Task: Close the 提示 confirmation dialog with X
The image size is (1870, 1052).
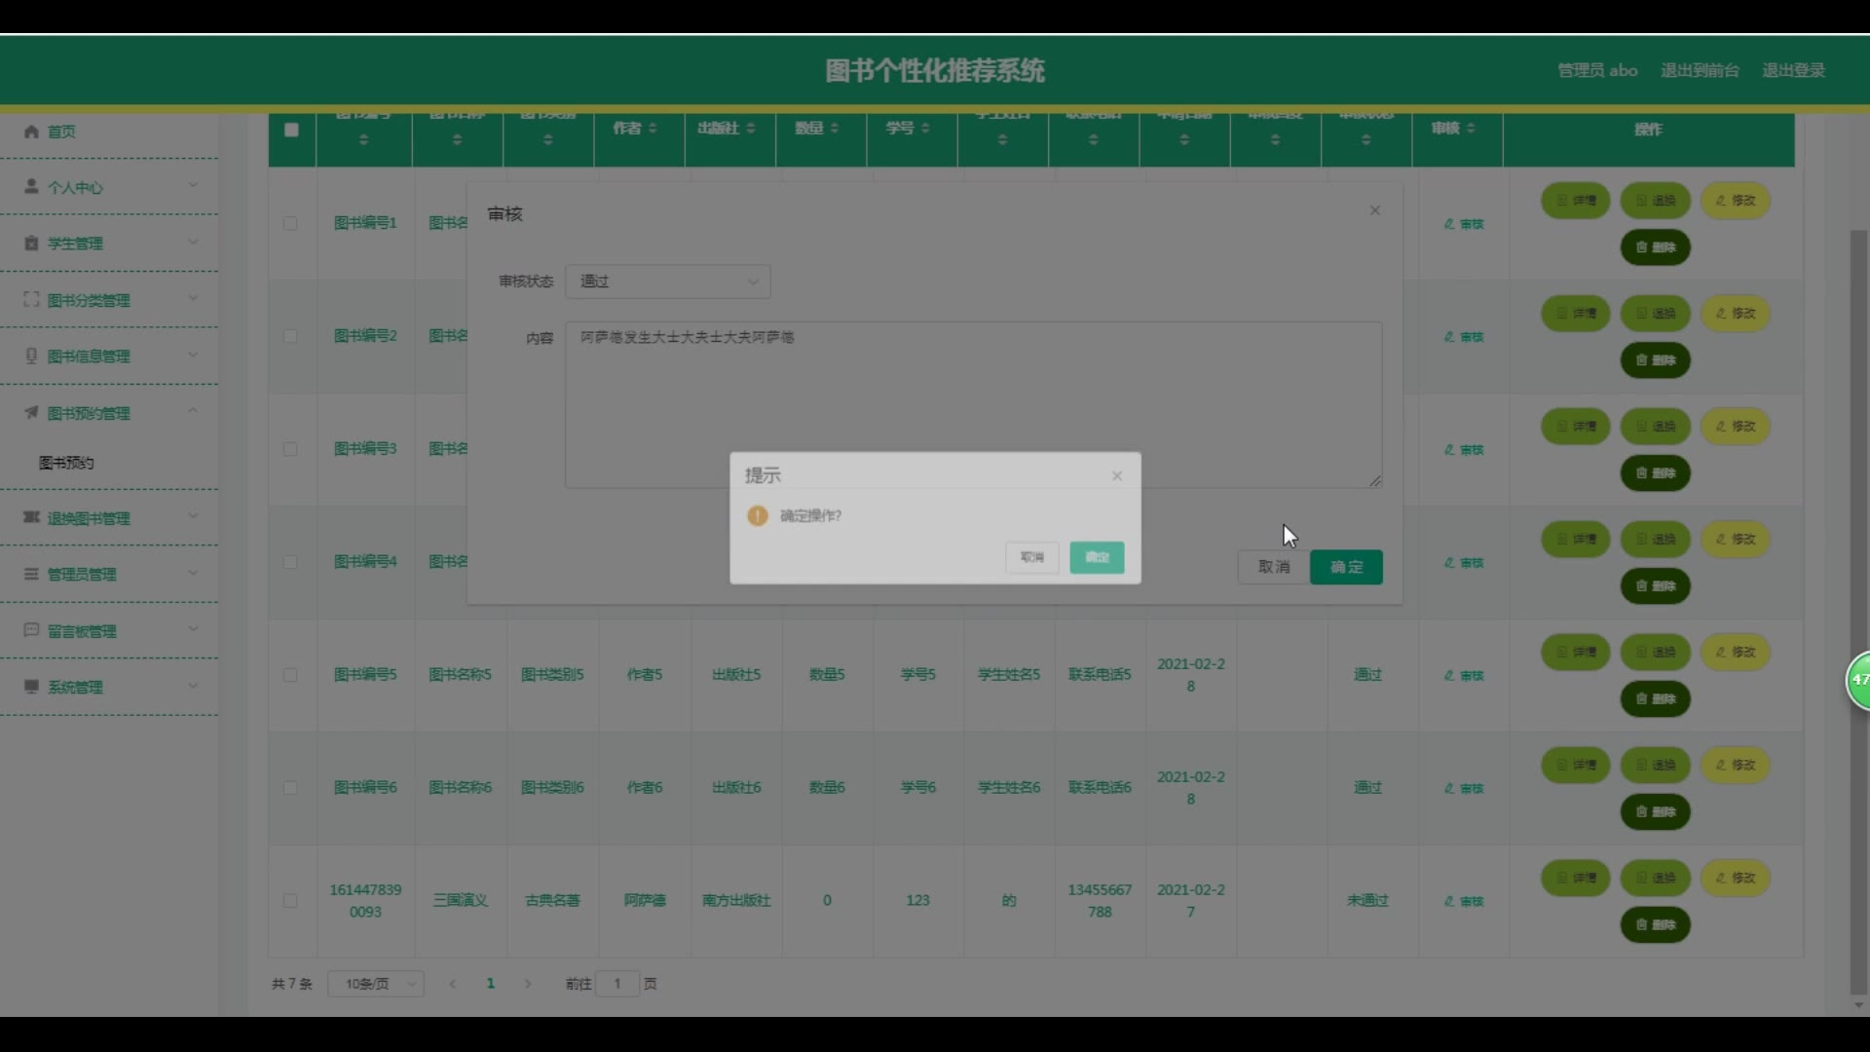Action: point(1117,475)
